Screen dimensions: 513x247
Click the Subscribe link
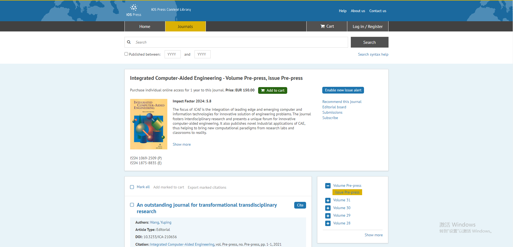tap(330, 118)
